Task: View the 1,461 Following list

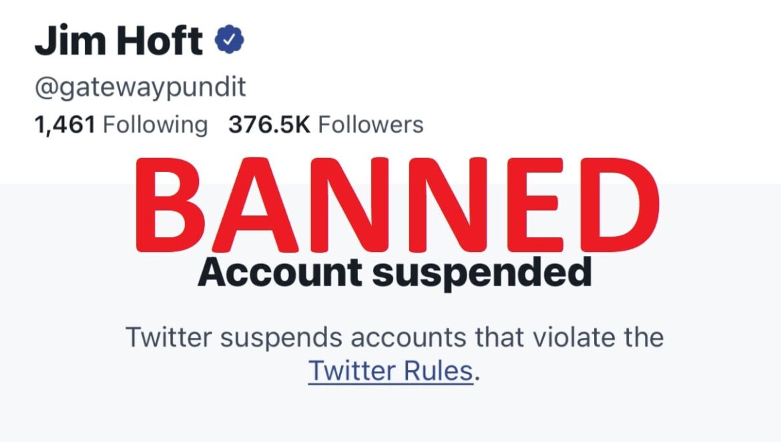Action: point(121,124)
